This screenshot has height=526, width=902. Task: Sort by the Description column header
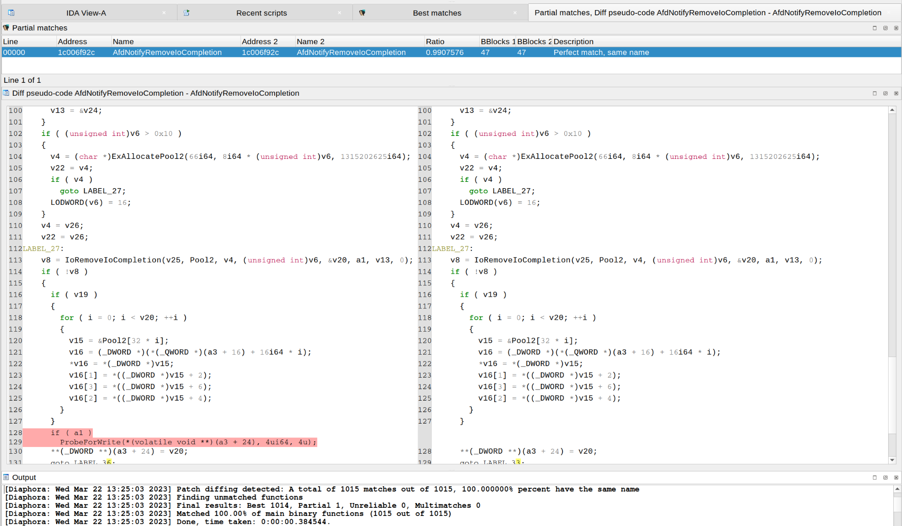click(726, 42)
